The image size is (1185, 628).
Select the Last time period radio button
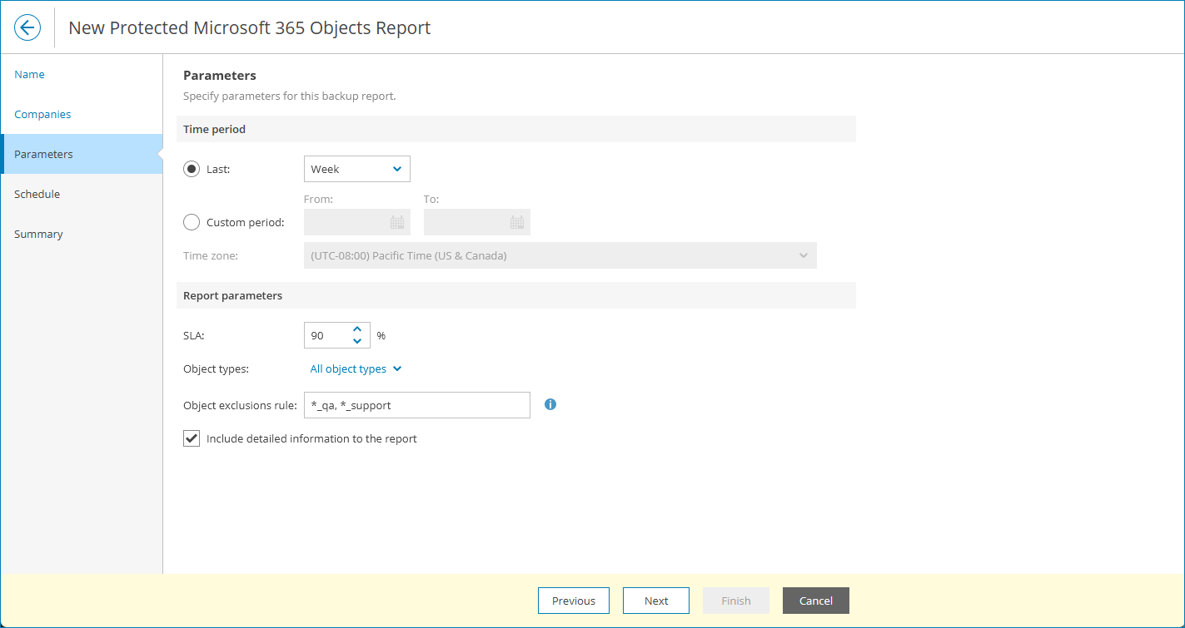(x=192, y=168)
